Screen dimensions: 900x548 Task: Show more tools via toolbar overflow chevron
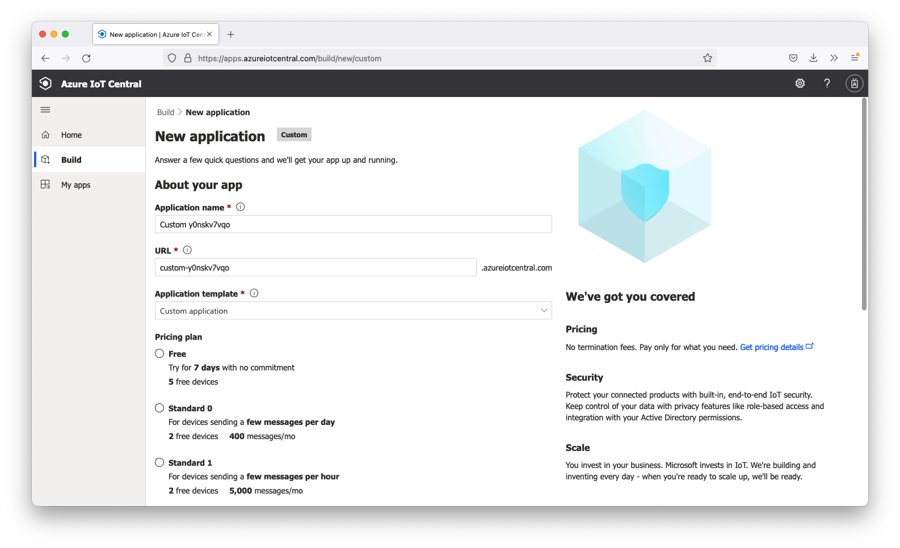[x=834, y=58]
